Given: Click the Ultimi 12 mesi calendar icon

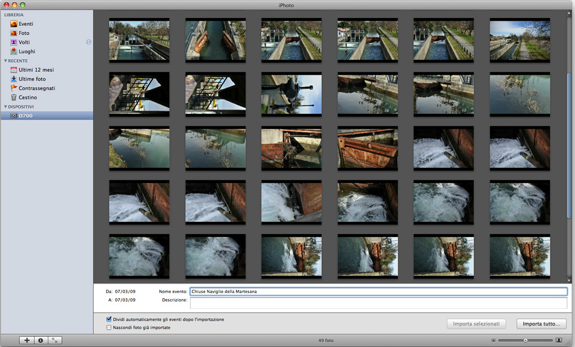Looking at the screenshot, I should [x=13, y=70].
